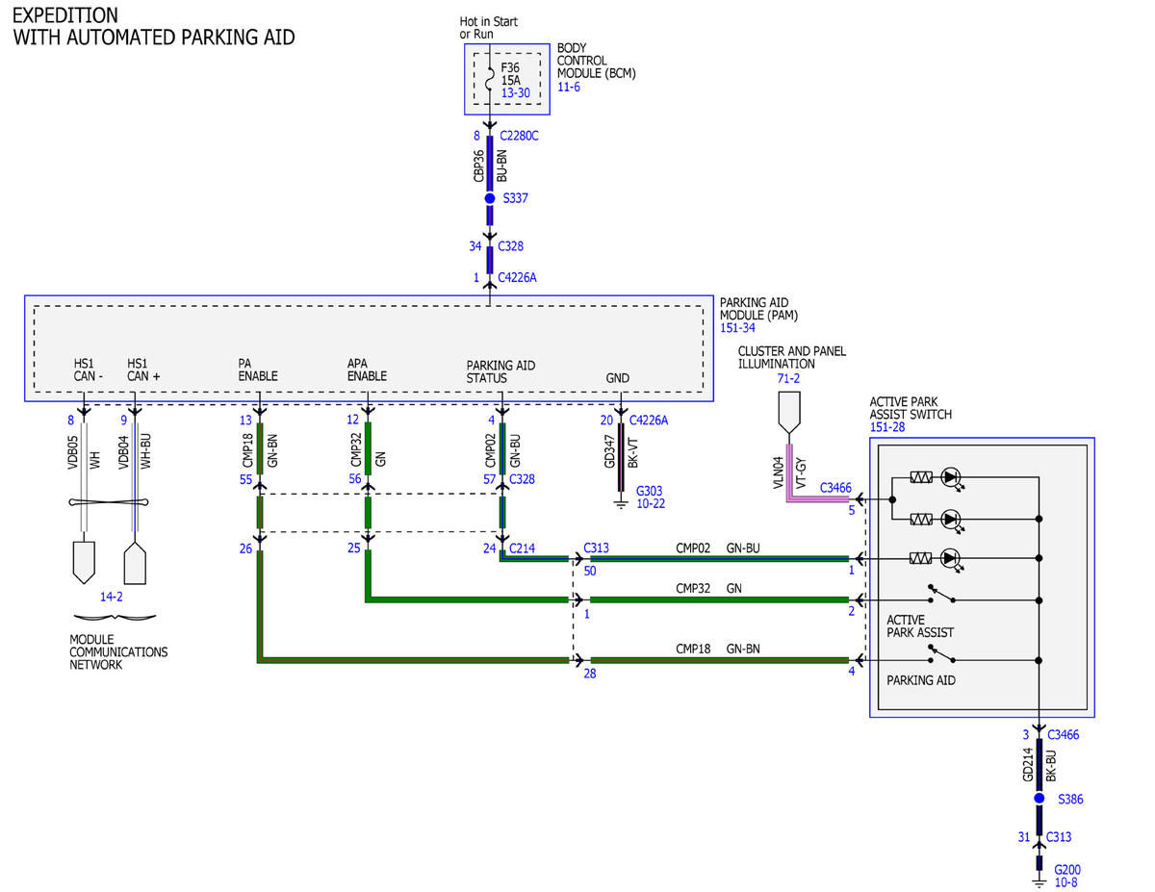Open the 10-8 ground page link
This screenshot has width=1155, height=892.
click(x=1067, y=882)
